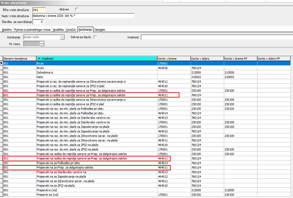Select Prispevek na za ZPIZ na plače row

point(147,186)
